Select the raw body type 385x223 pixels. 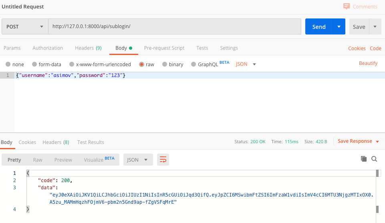[141, 64]
